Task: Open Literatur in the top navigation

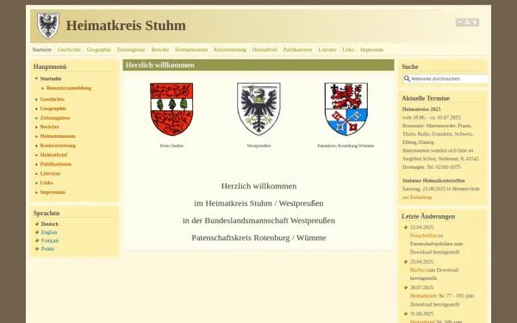Action: [x=327, y=50]
